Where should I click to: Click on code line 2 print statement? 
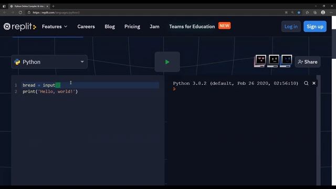50,91
